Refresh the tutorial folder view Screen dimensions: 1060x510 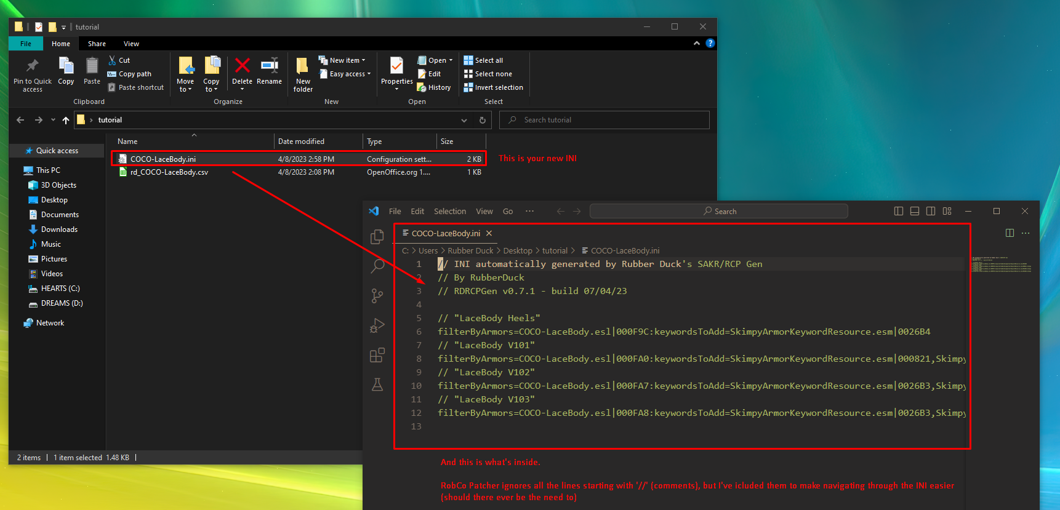[483, 120]
